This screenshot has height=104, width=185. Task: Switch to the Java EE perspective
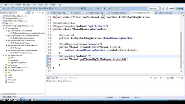point(170,8)
